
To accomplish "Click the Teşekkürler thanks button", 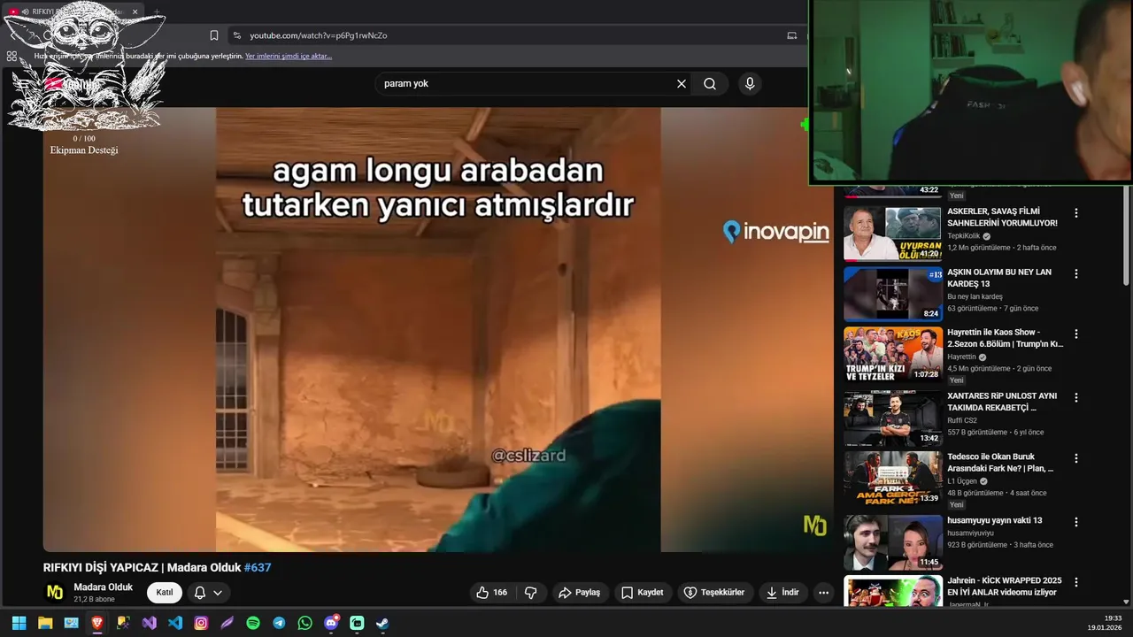I will [x=715, y=593].
